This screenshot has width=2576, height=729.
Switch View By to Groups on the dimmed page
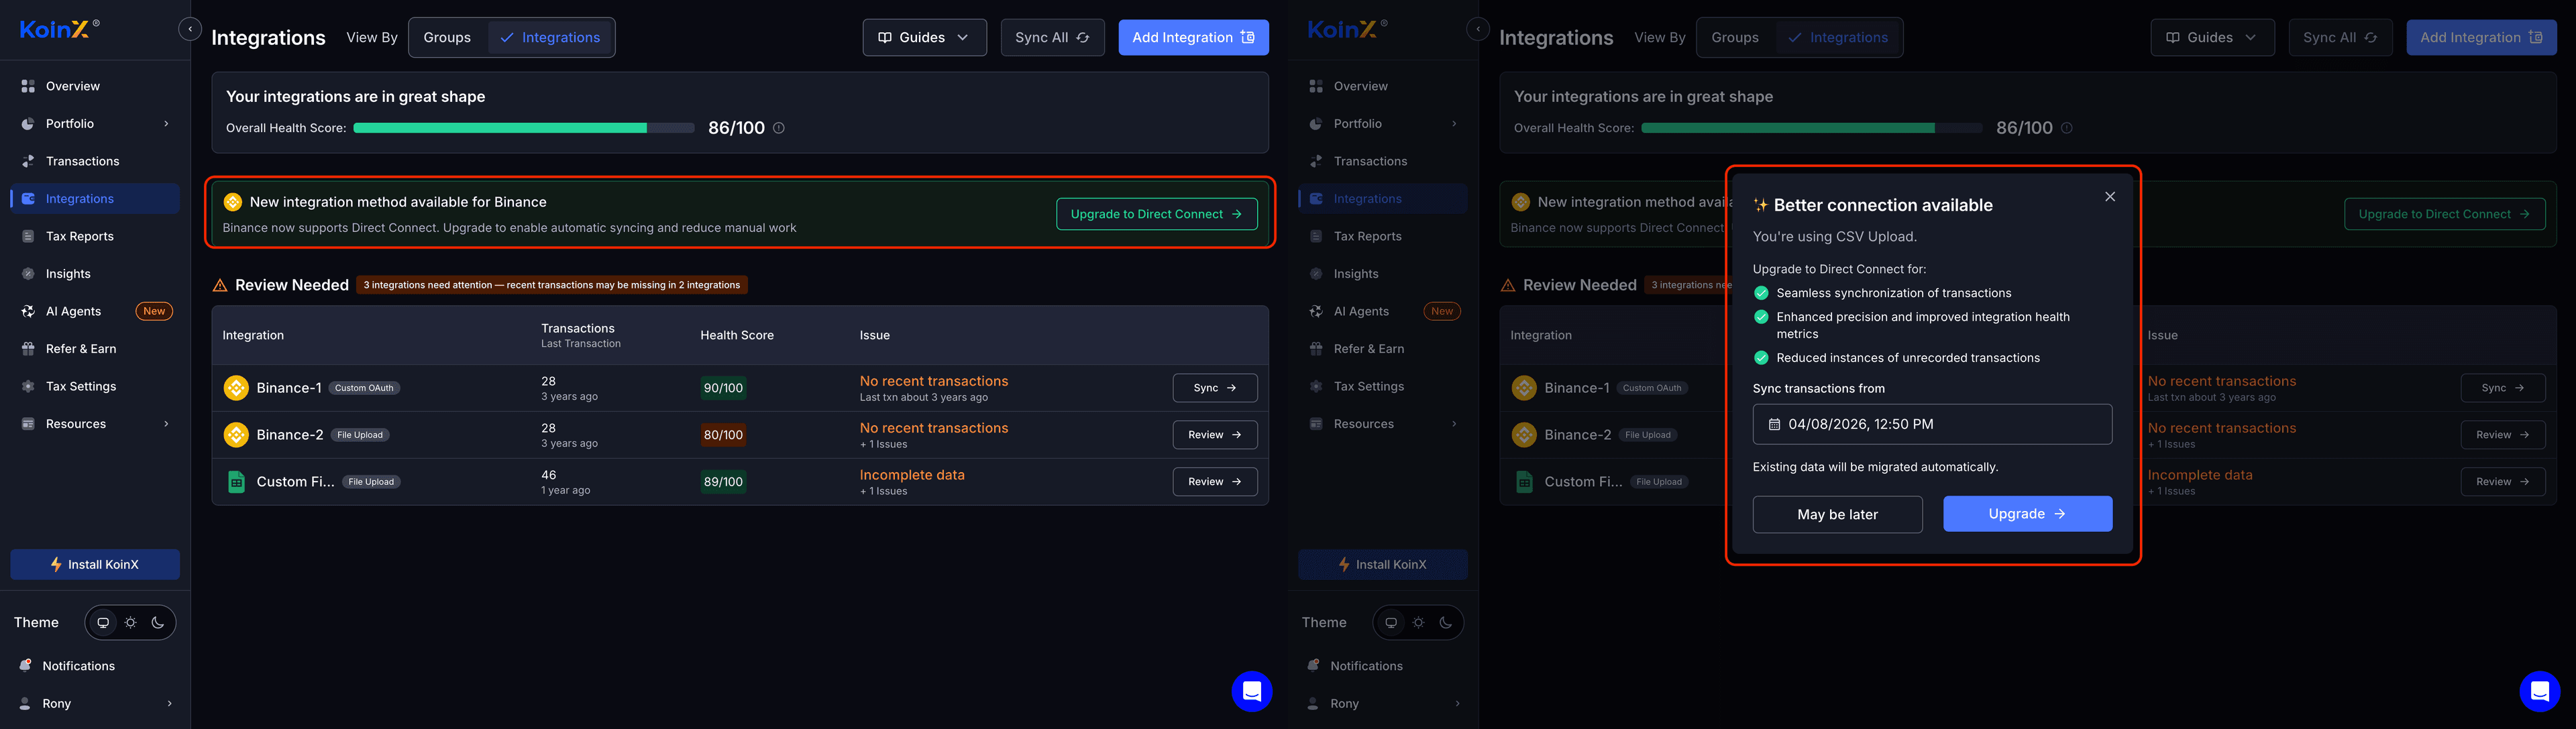click(x=1735, y=37)
